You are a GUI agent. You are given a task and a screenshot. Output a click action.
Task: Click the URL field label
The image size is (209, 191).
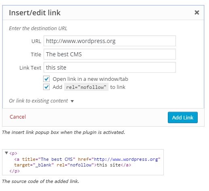tap(36, 41)
